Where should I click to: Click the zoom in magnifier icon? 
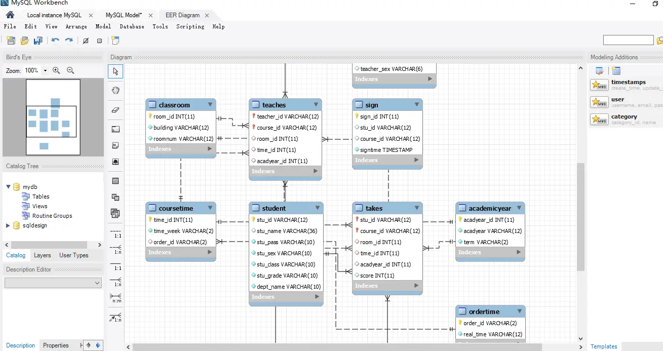tap(57, 71)
